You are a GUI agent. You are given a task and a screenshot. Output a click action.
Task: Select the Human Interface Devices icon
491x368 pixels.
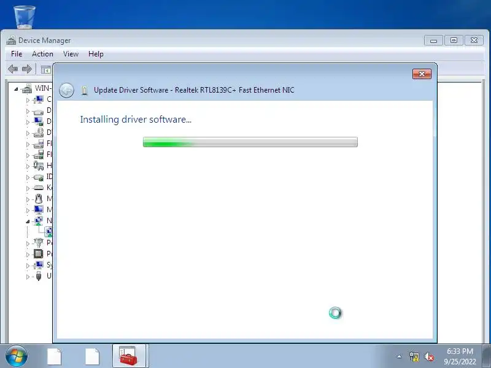tap(39, 166)
